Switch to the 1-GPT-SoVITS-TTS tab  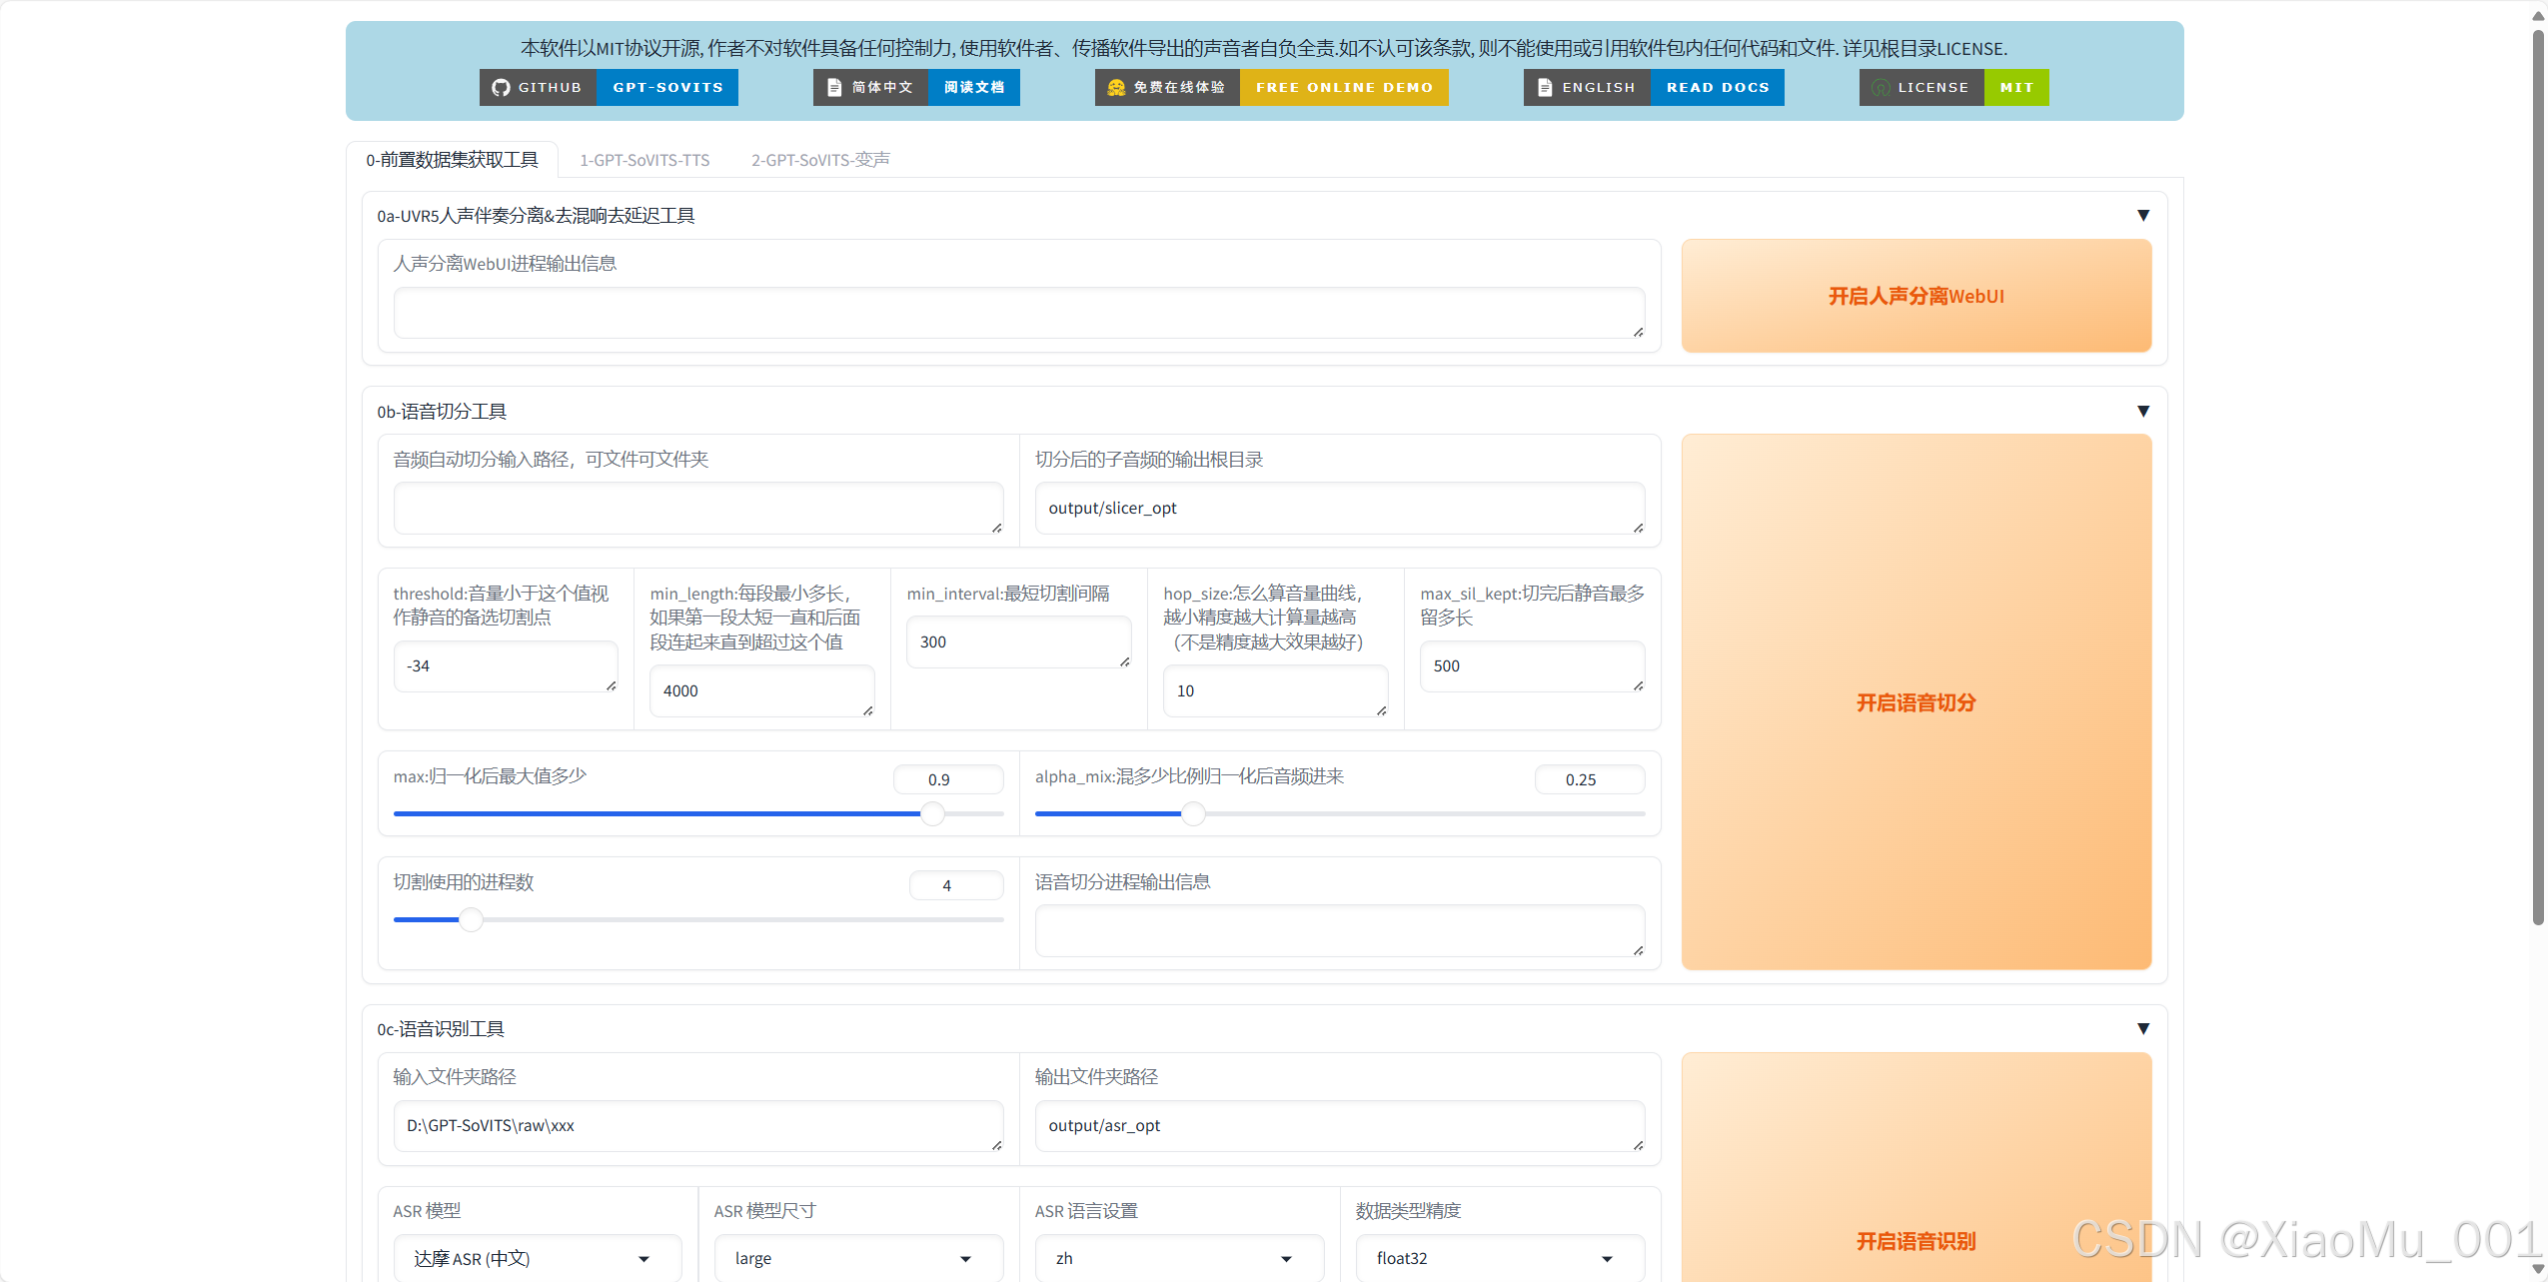(643, 159)
